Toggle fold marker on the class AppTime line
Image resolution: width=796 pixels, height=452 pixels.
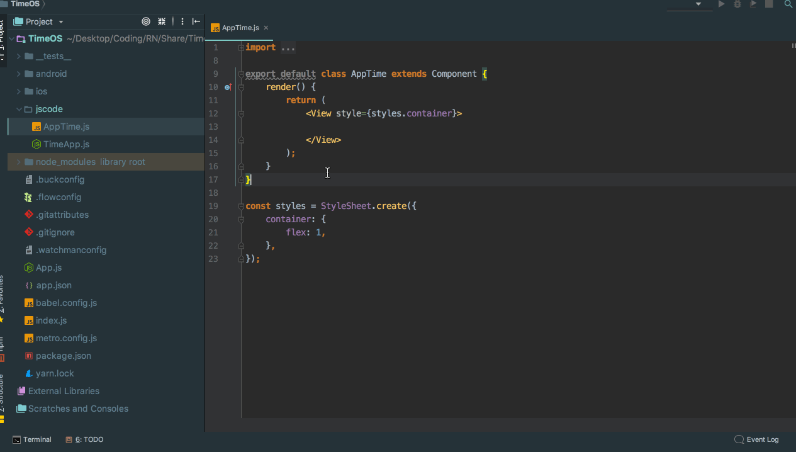pyautogui.click(x=241, y=74)
